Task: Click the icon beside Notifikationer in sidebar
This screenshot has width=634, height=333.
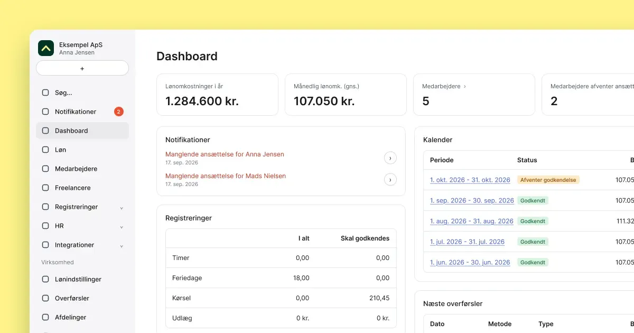Action: [45, 112]
